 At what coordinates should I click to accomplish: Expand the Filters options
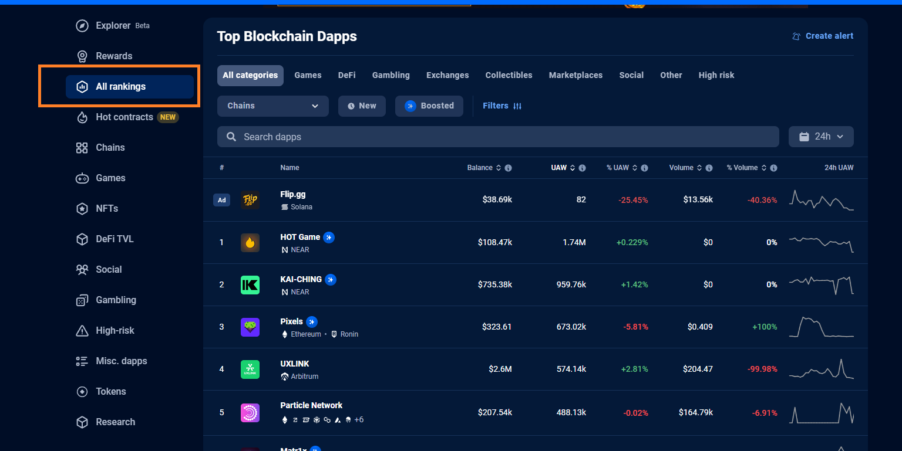tap(502, 106)
